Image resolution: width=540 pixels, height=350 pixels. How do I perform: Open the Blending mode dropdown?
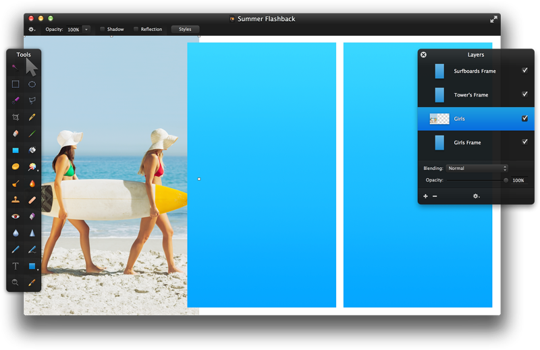(477, 168)
